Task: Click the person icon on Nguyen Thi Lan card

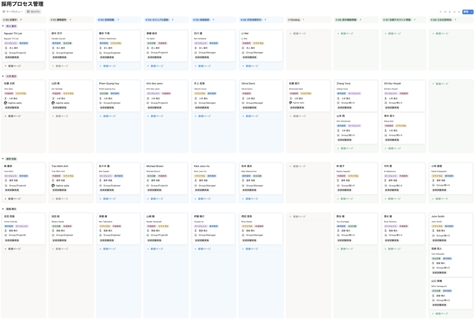Action: pyautogui.click(x=6, y=48)
